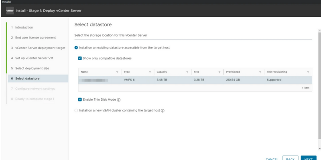Viewport: 321px width, 160px height.
Task: Click the vmw logo in header
Action: click(10, 10)
